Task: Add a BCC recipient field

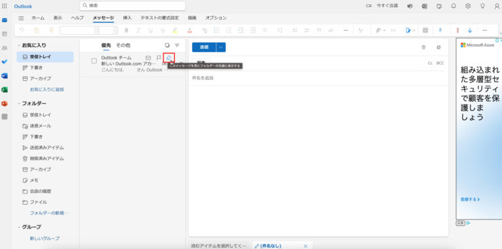Action: click(440, 63)
